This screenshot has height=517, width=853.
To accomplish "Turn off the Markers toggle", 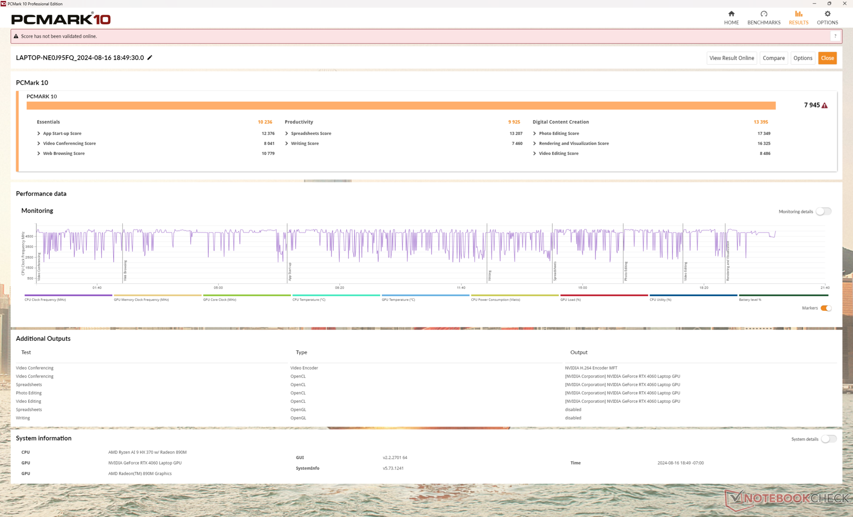I will pos(826,308).
